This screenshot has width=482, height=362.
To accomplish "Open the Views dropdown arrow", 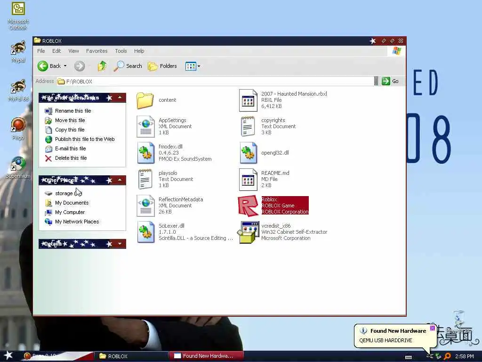I will click(x=199, y=66).
